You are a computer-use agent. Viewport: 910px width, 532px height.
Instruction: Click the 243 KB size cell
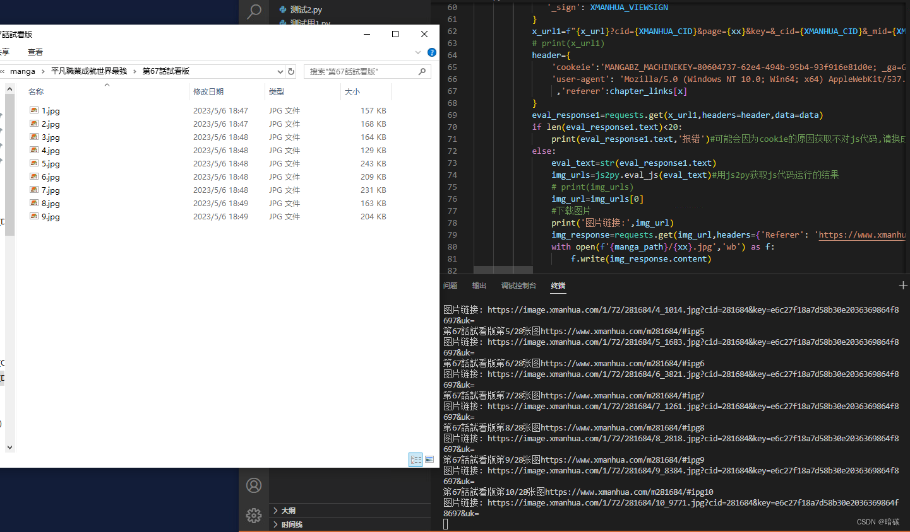373,163
